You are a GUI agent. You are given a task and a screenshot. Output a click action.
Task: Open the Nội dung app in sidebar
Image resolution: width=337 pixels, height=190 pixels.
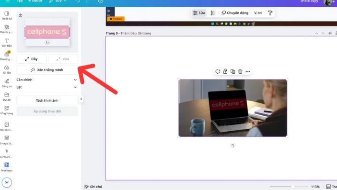pos(7,126)
